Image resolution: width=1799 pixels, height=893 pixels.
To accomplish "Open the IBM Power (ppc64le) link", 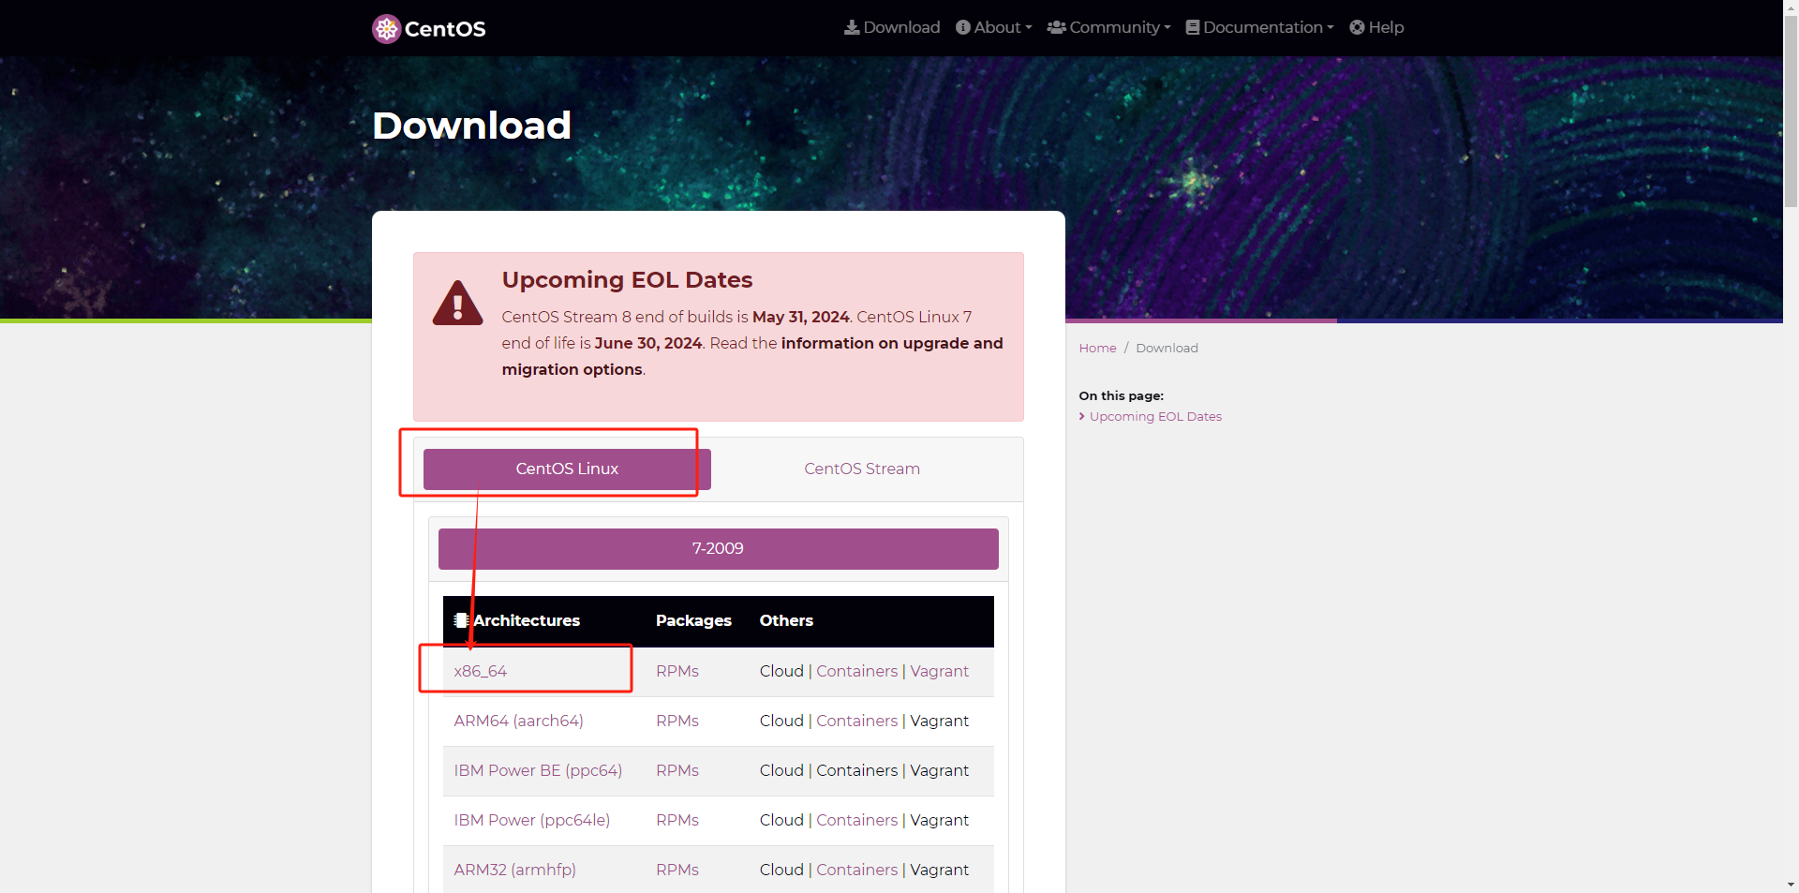I will 532,821.
